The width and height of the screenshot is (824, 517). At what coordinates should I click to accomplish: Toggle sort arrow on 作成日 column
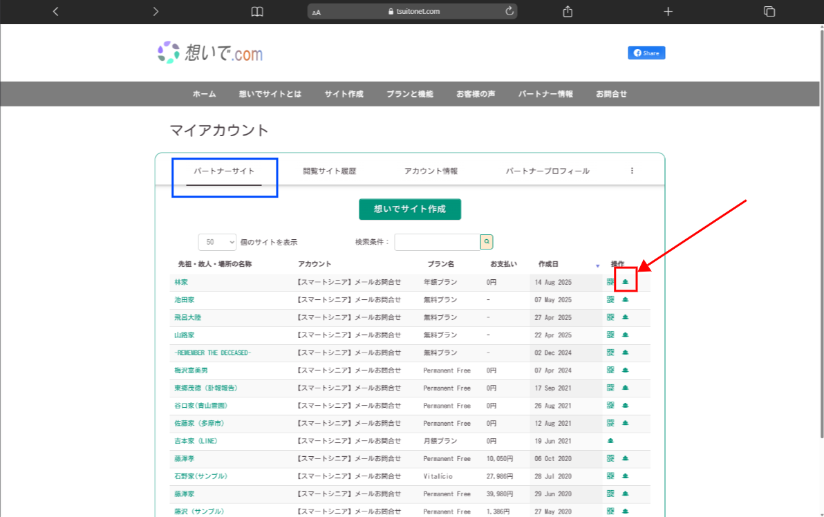coord(597,266)
